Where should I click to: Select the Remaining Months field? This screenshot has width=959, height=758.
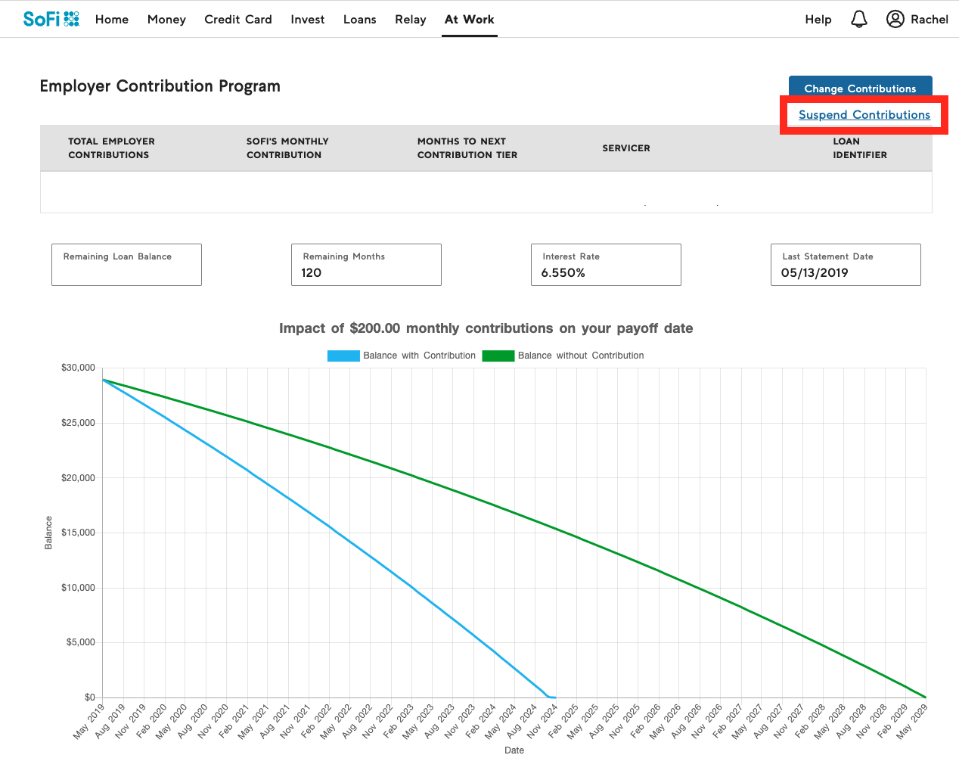[366, 265]
